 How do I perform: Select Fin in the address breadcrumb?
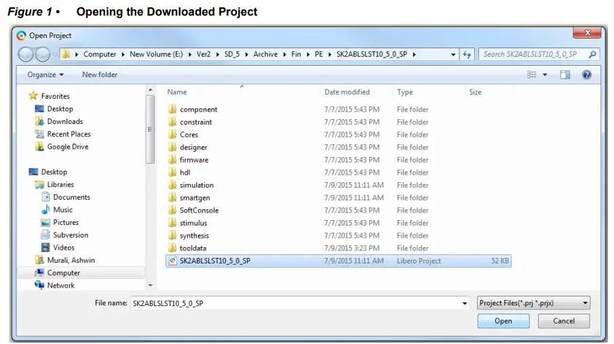296,54
